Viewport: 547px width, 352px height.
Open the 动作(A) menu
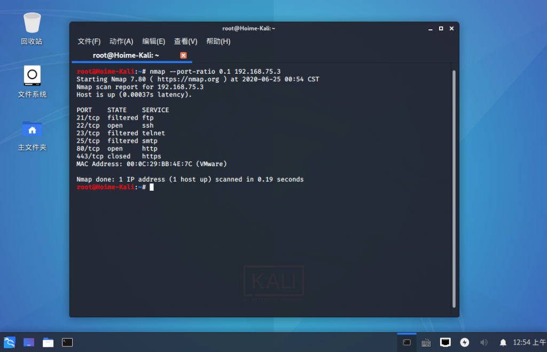click(121, 41)
